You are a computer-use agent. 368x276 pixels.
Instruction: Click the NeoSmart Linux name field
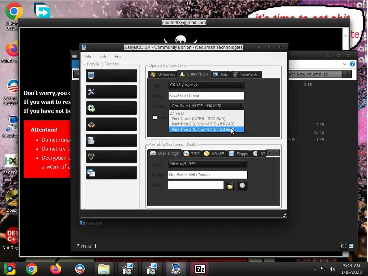tap(206, 96)
